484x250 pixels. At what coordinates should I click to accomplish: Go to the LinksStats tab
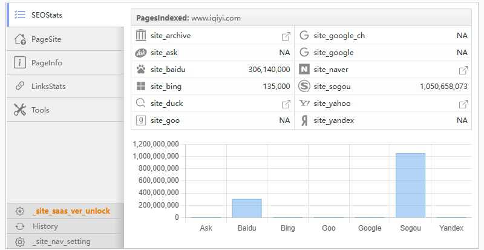48,87
